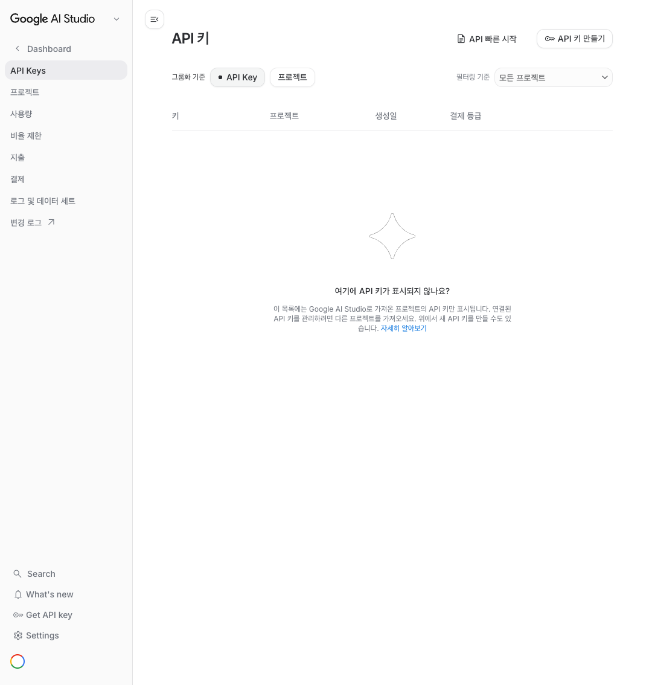The width and height of the screenshot is (652, 685).
Task: Click the magnifier search icon
Action: tap(18, 574)
